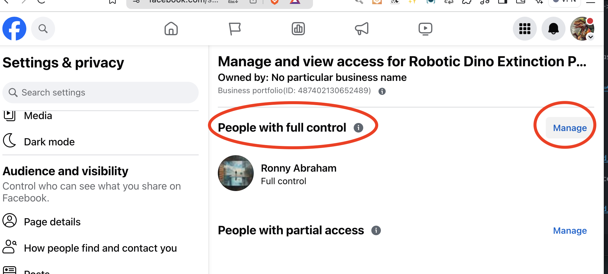The height and width of the screenshot is (274, 608).
Task: Open Ads Manager via the megaphone icon
Action: pyautogui.click(x=362, y=29)
